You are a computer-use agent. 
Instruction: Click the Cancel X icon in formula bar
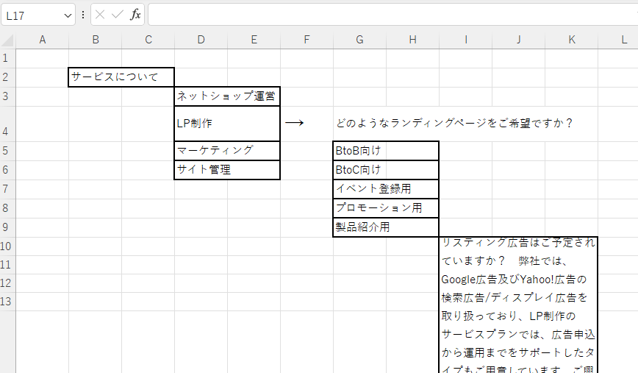(100, 15)
